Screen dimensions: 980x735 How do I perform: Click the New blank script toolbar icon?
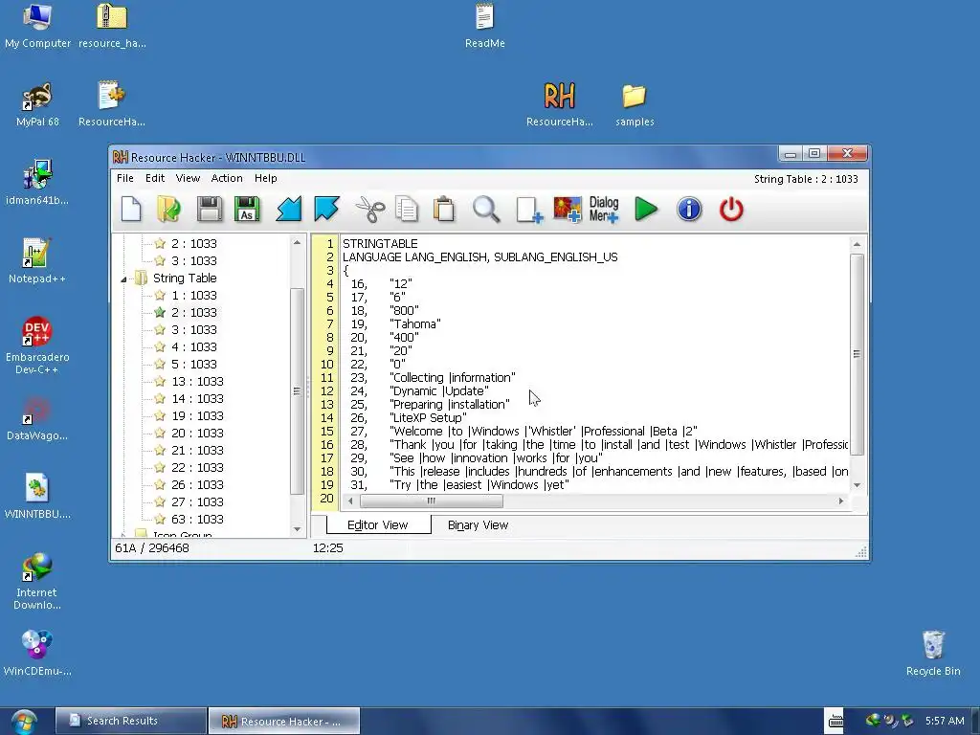131,209
